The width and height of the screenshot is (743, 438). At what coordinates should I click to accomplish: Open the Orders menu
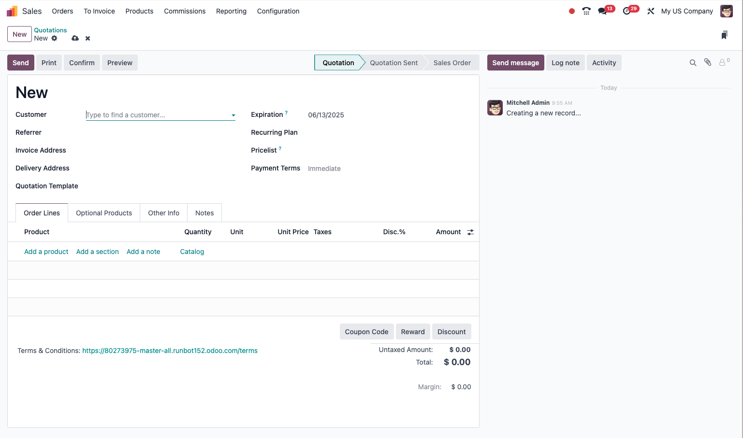click(x=62, y=11)
